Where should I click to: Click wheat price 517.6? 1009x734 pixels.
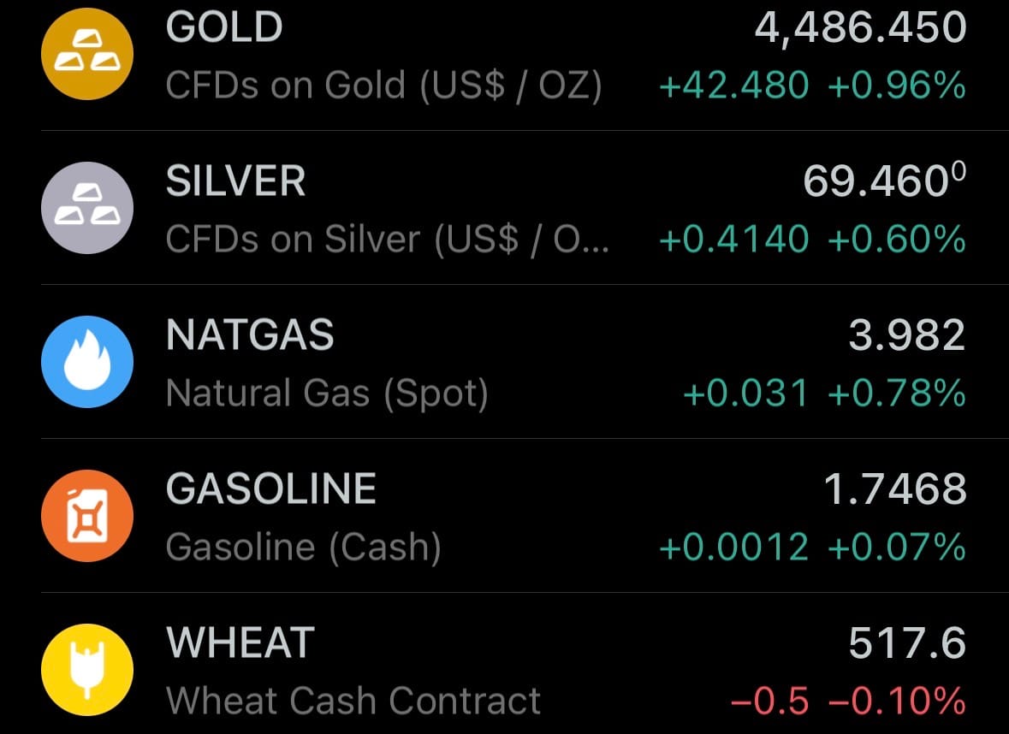tap(906, 643)
